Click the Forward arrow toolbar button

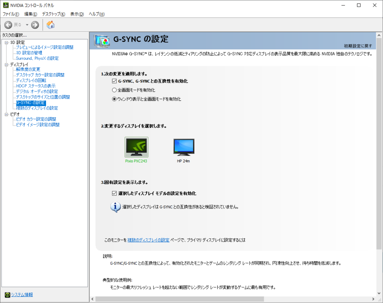(x=35, y=25)
